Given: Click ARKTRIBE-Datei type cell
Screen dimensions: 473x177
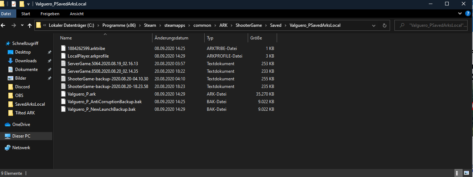Looking at the screenshot, I should 222,48.
